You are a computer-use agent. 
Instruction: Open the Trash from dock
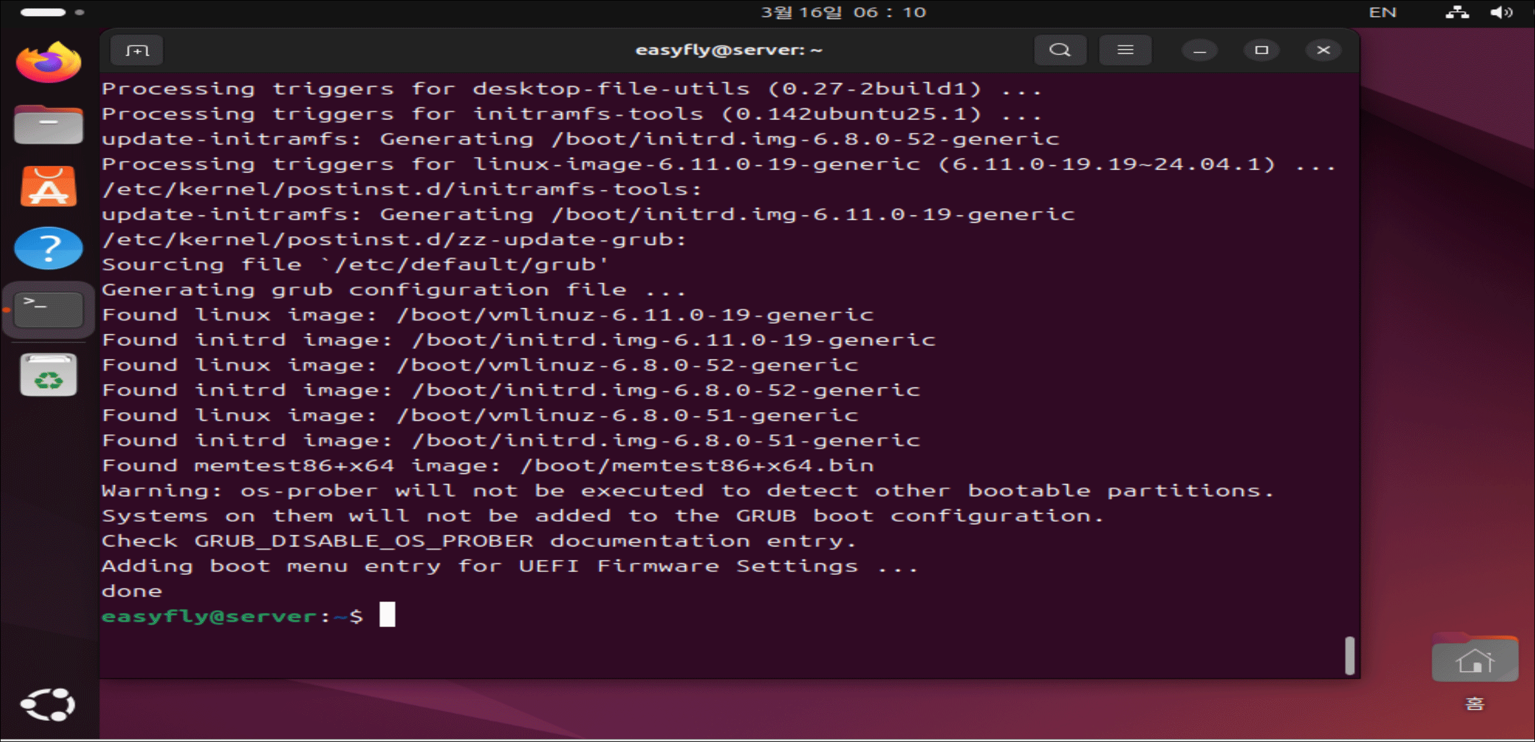(x=48, y=375)
